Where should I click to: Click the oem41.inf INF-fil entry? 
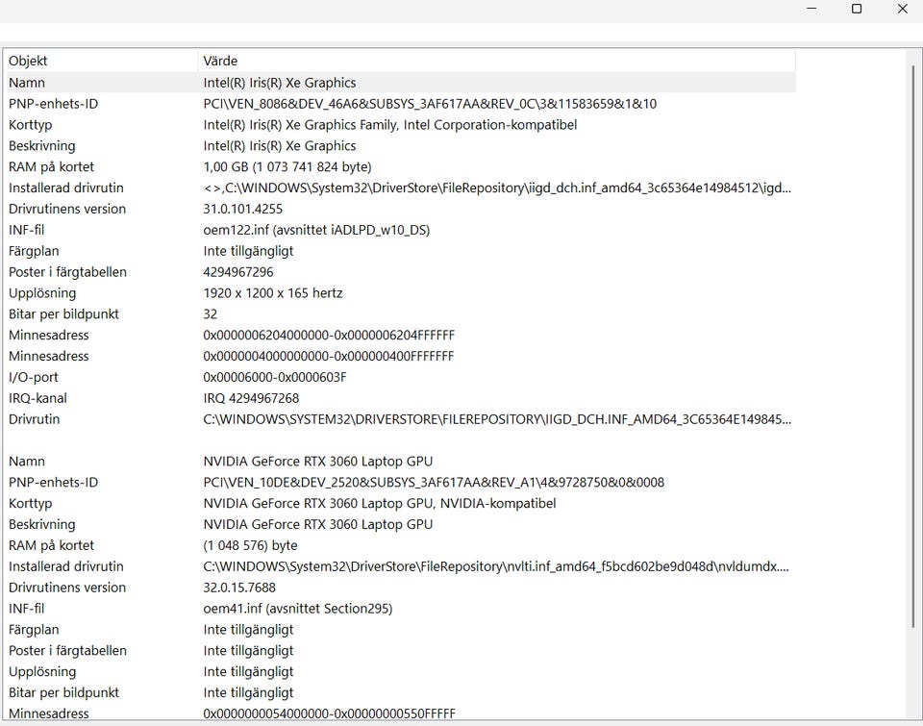pyautogui.click(x=297, y=609)
